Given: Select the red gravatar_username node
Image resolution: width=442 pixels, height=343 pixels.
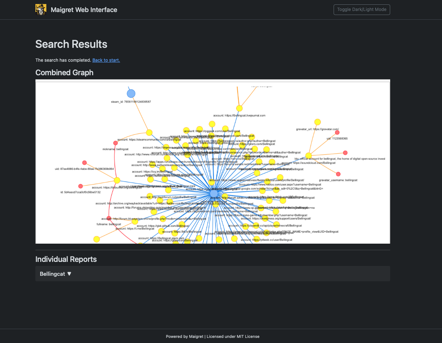Looking at the screenshot, I should [x=338, y=174].
